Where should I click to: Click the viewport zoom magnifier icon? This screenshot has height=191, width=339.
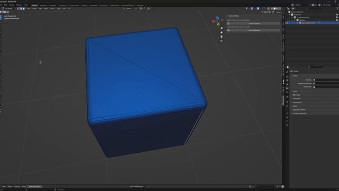pos(221,28)
